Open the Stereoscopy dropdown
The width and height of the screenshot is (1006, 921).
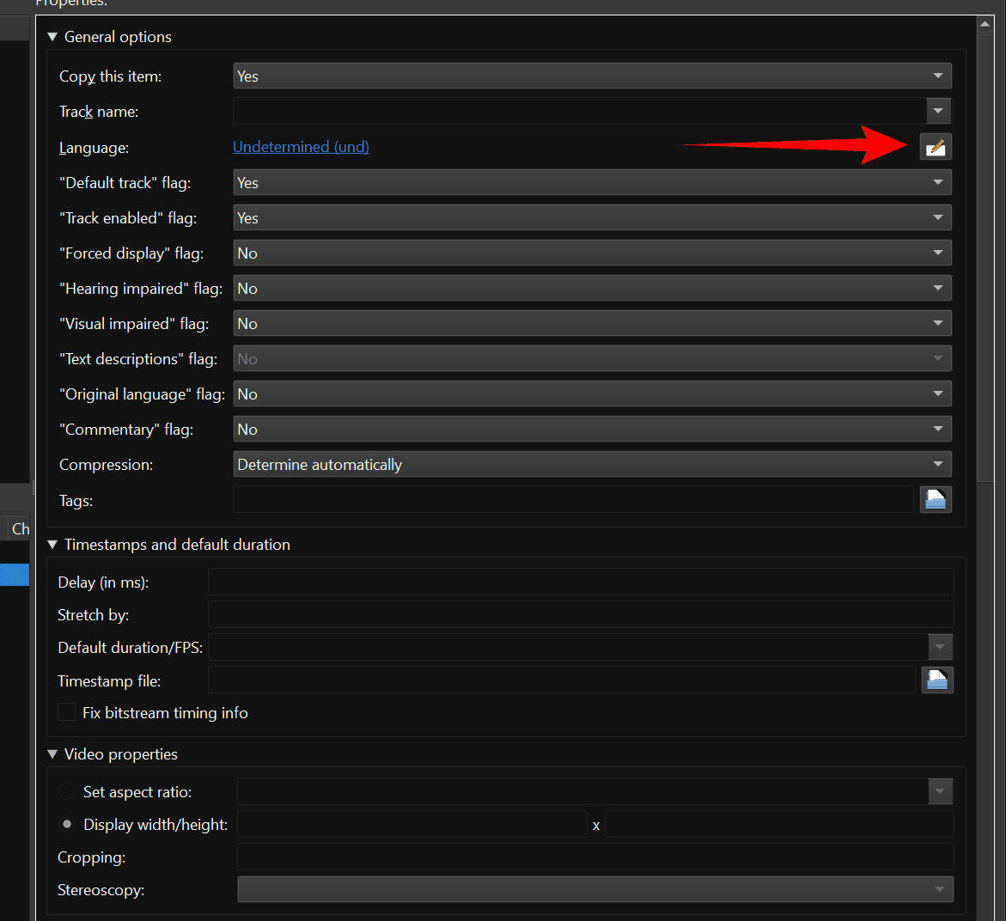tap(595, 889)
